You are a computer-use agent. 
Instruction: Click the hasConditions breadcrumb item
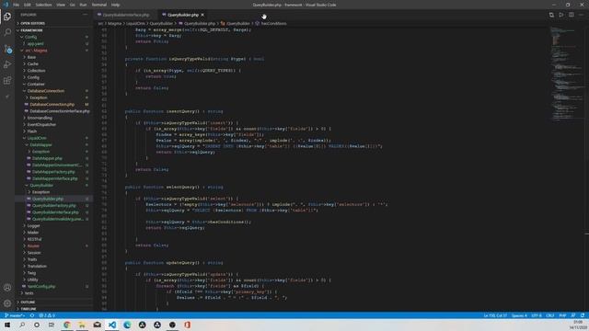point(273,23)
